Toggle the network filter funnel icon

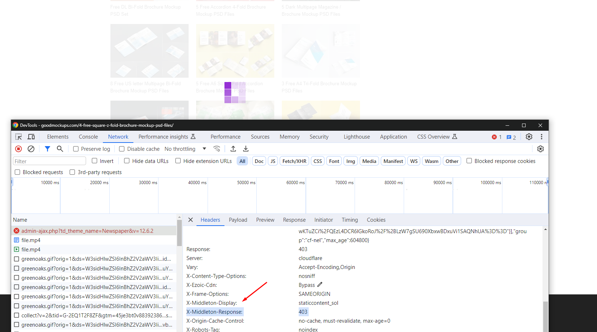coord(47,149)
